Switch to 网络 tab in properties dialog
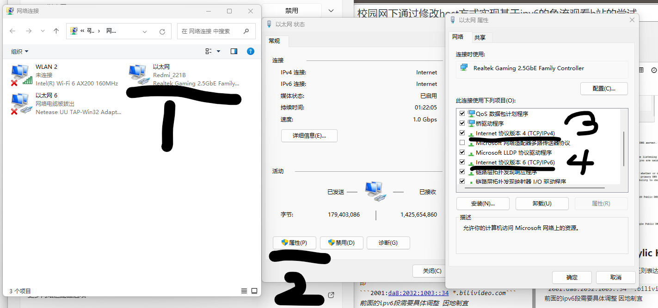The width and height of the screenshot is (658, 308). click(458, 37)
